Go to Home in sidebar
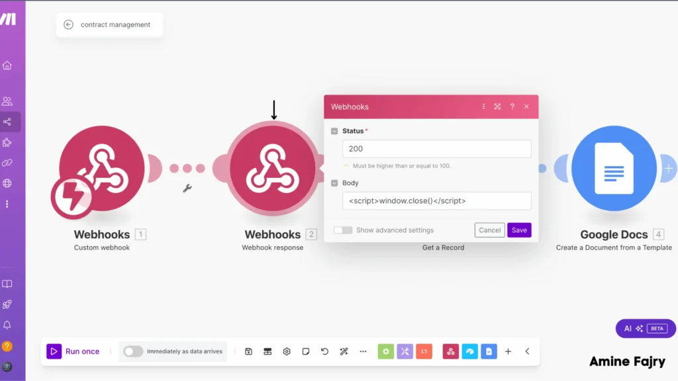 pyautogui.click(x=7, y=65)
